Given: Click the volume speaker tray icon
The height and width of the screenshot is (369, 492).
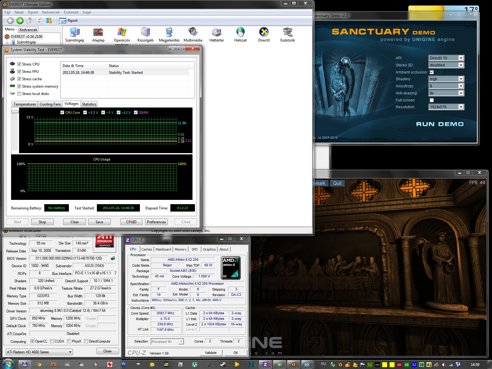Looking at the screenshot, I should coord(444,365).
